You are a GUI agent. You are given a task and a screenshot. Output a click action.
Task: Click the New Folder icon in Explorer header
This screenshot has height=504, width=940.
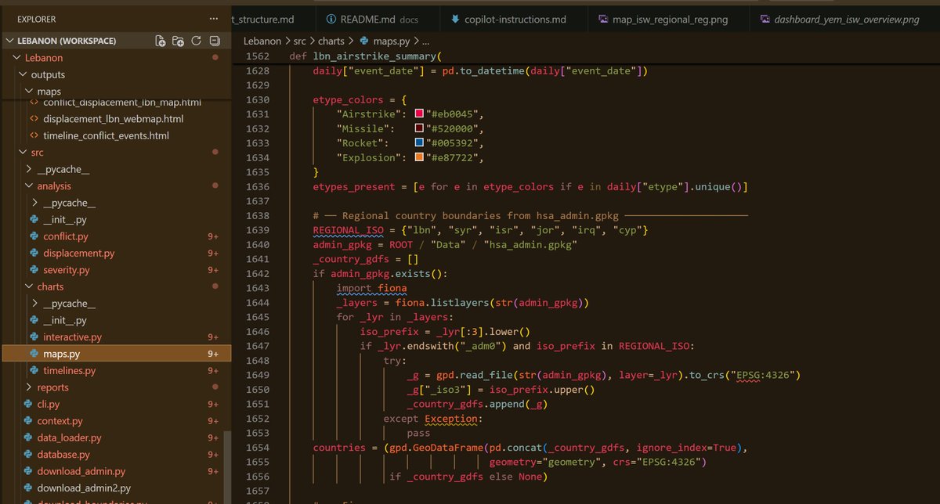point(178,41)
